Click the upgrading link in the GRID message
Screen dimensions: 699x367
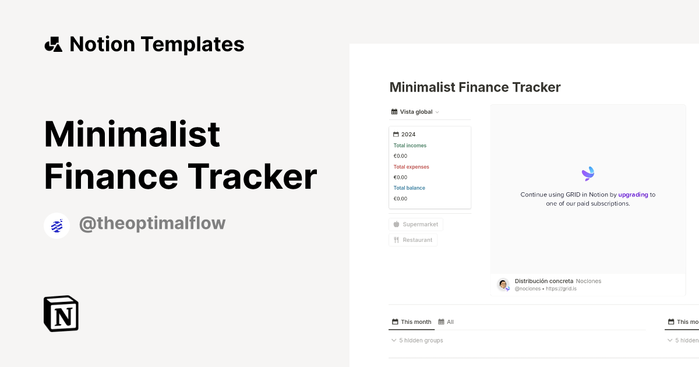633,194
